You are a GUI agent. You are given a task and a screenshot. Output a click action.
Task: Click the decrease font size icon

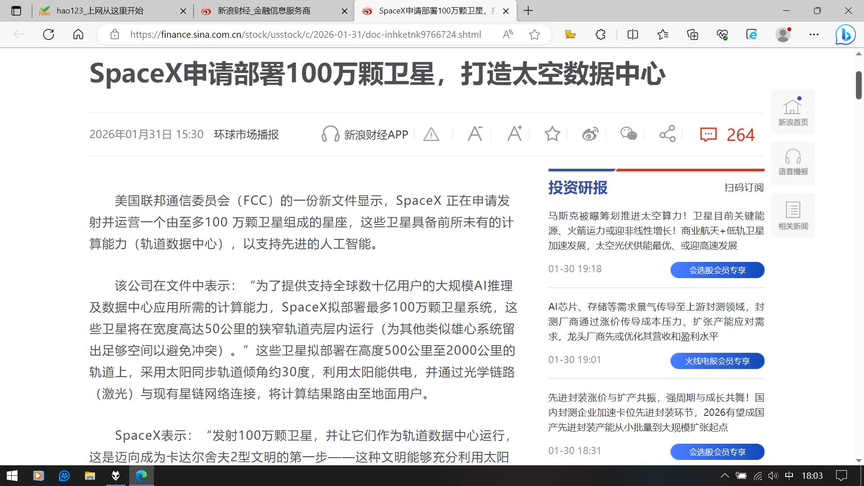pyautogui.click(x=475, y=134)
